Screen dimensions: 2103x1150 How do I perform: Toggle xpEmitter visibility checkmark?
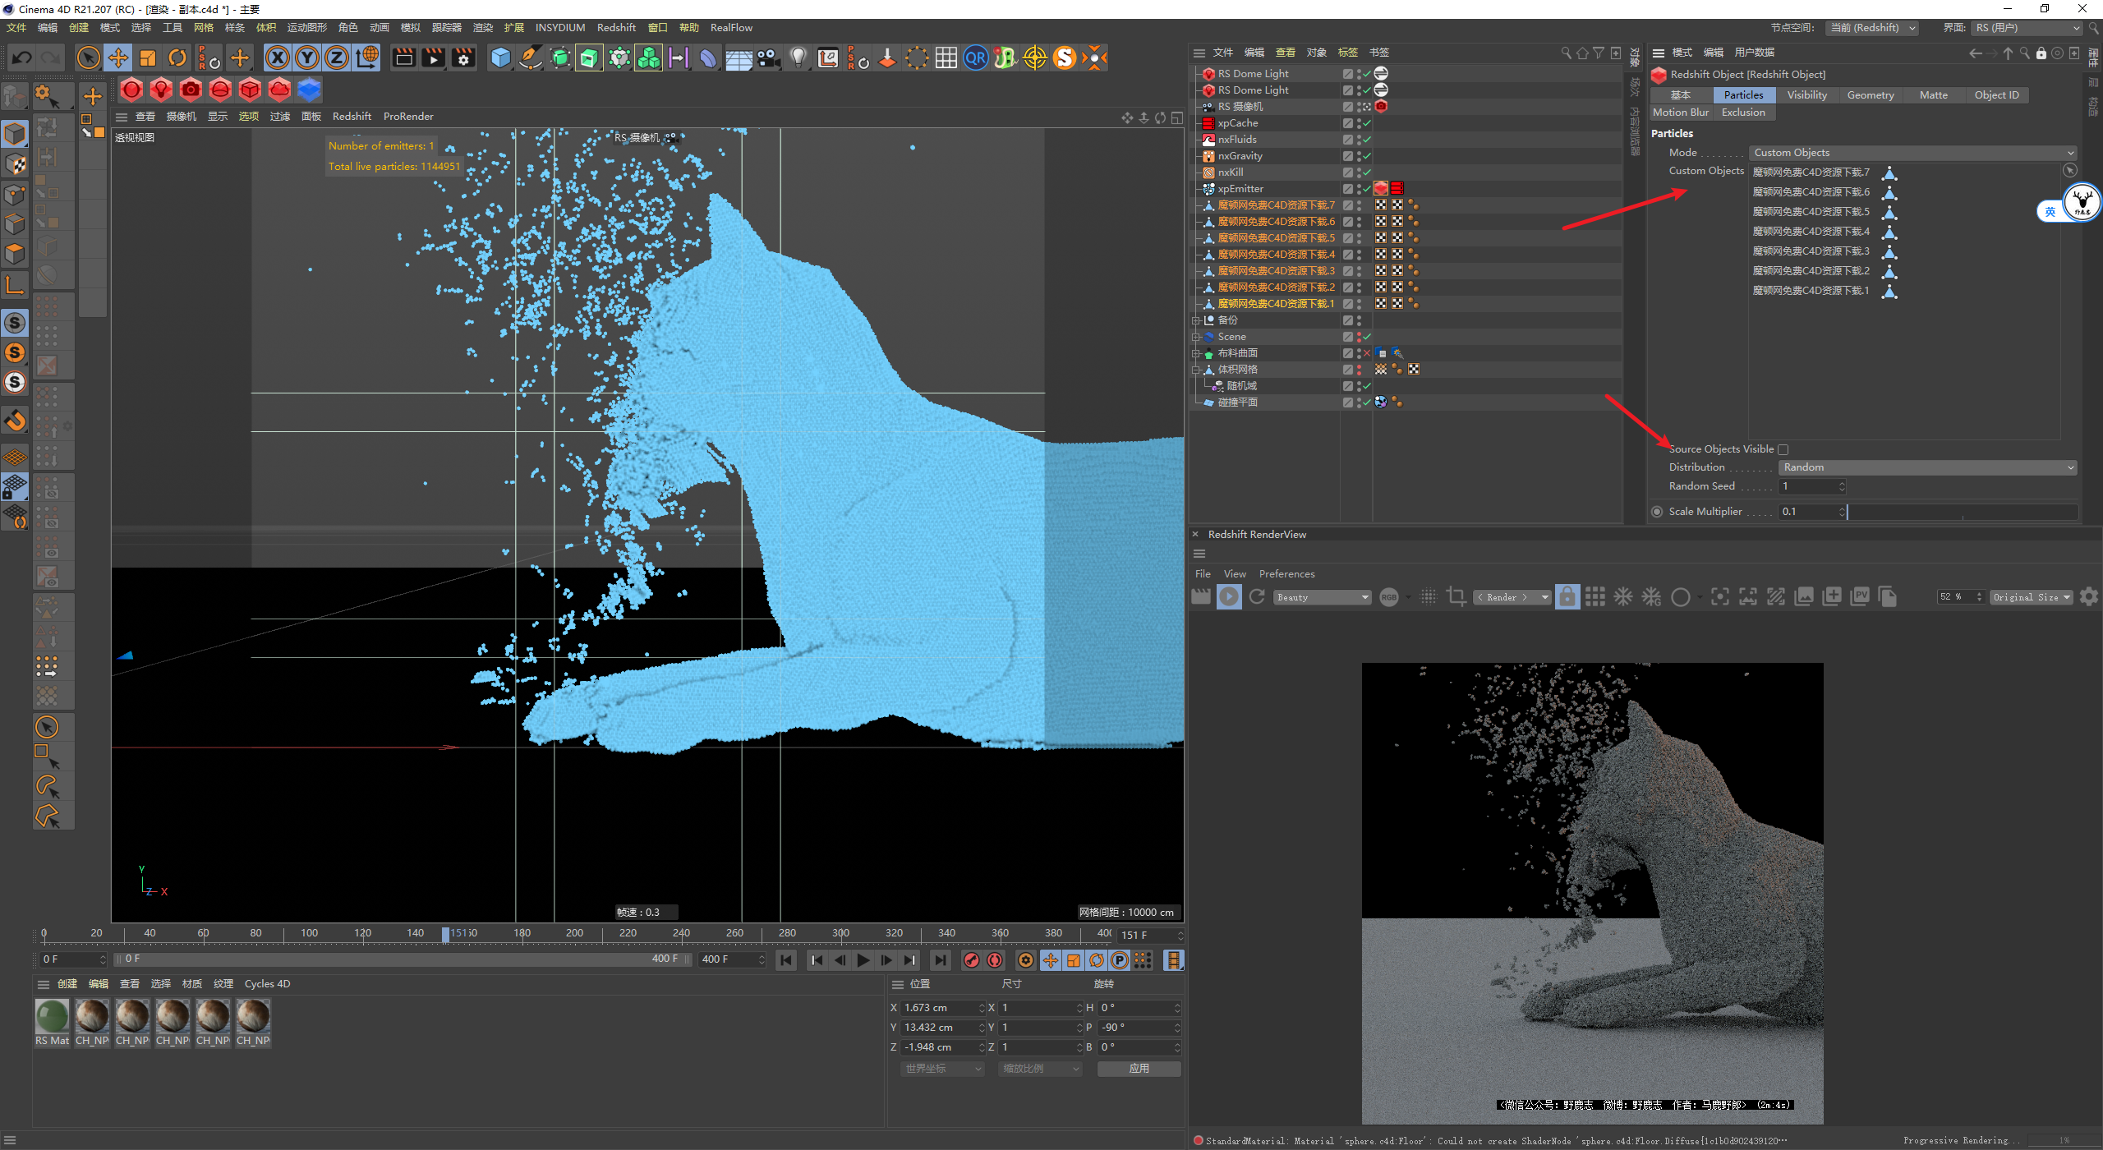click(x=1366, y=189)
